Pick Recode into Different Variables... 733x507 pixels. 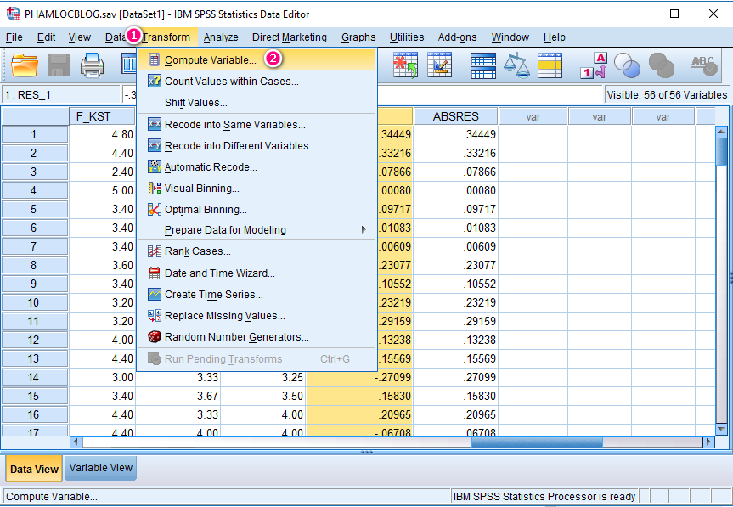coord(257,146)
